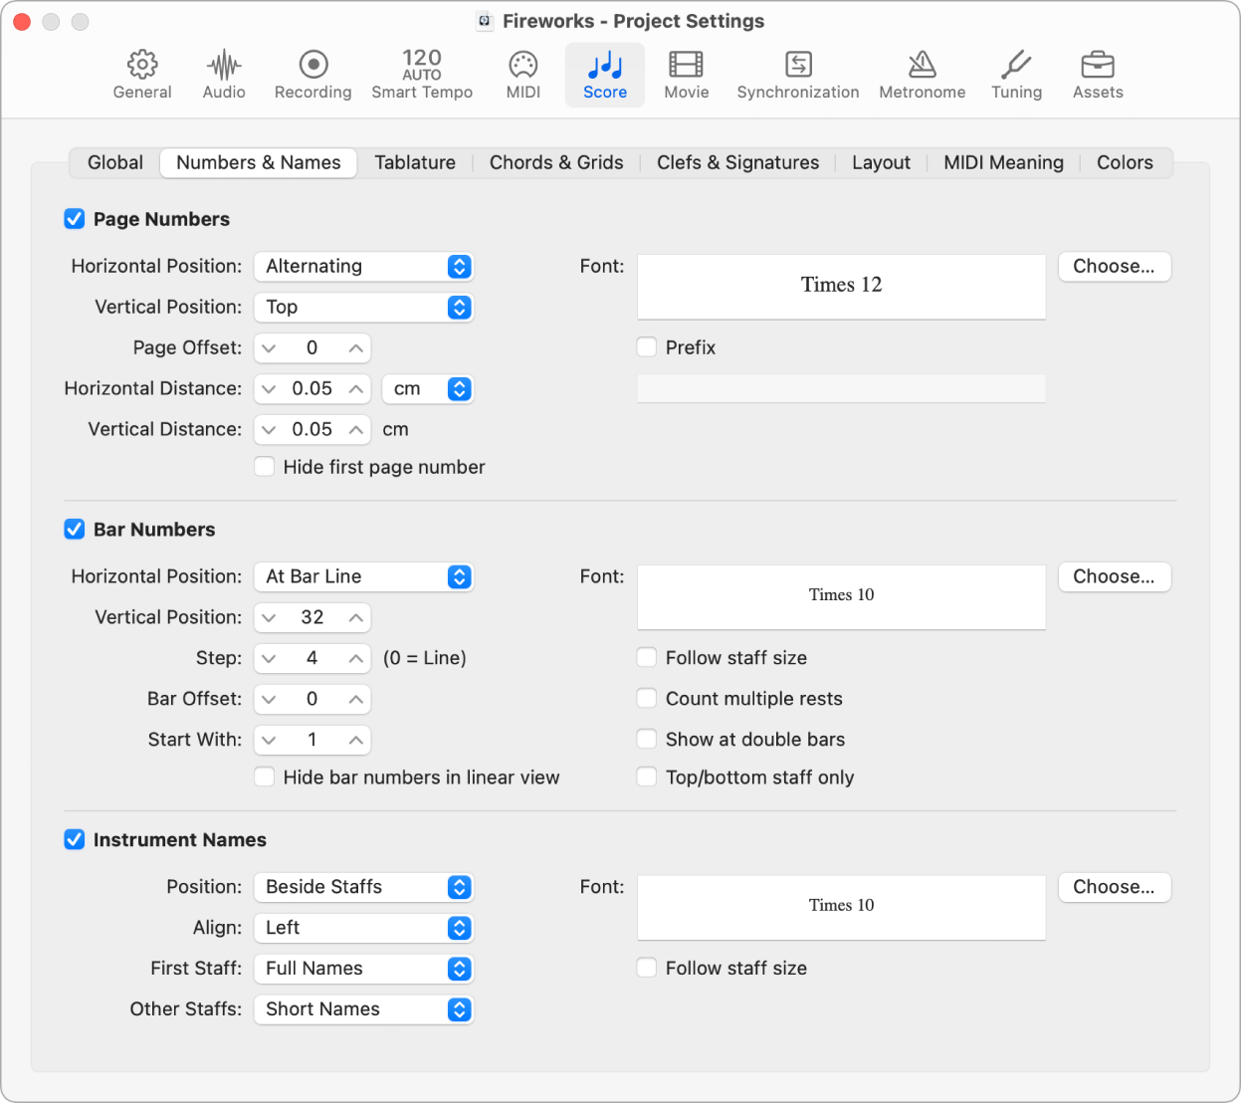Check Count multiple rests
This screenshot has height=1105, width=1242.
tap(646, 698)
